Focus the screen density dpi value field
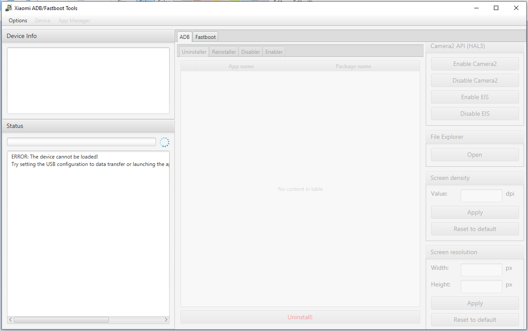This screenshot has width=528, height=331. pyautogui.click(x=481, y=196)
